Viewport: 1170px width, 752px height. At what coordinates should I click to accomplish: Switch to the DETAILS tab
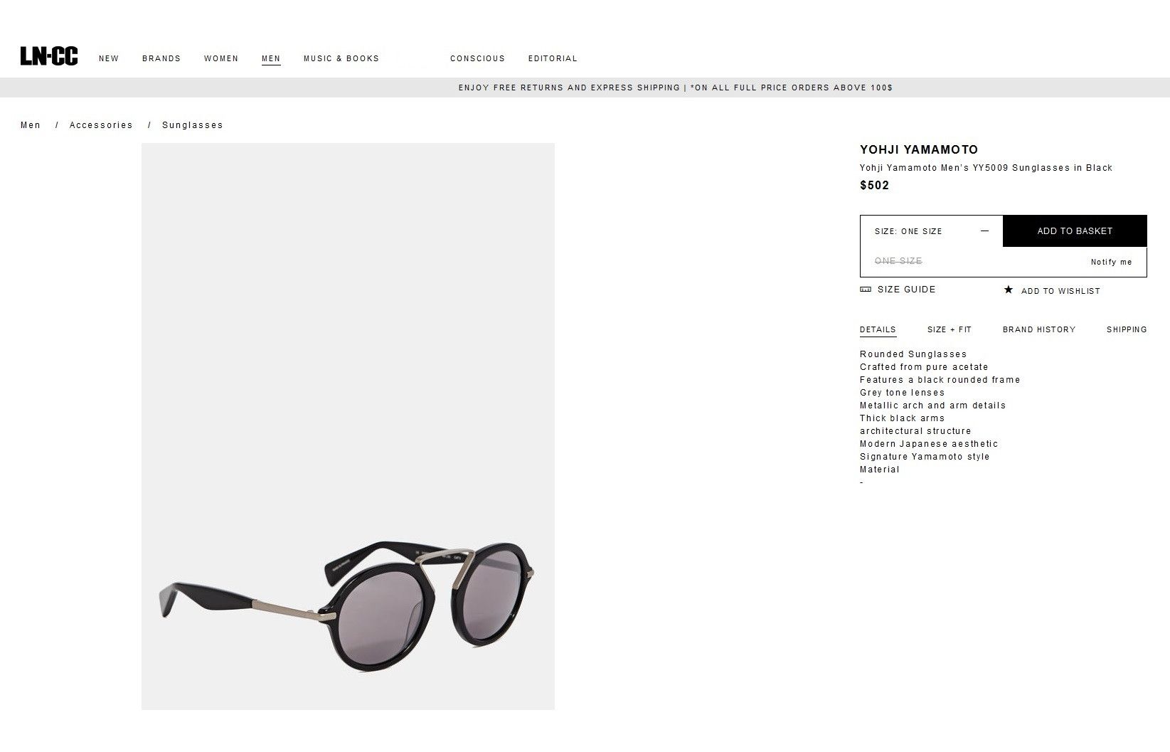tap(878, 329)
